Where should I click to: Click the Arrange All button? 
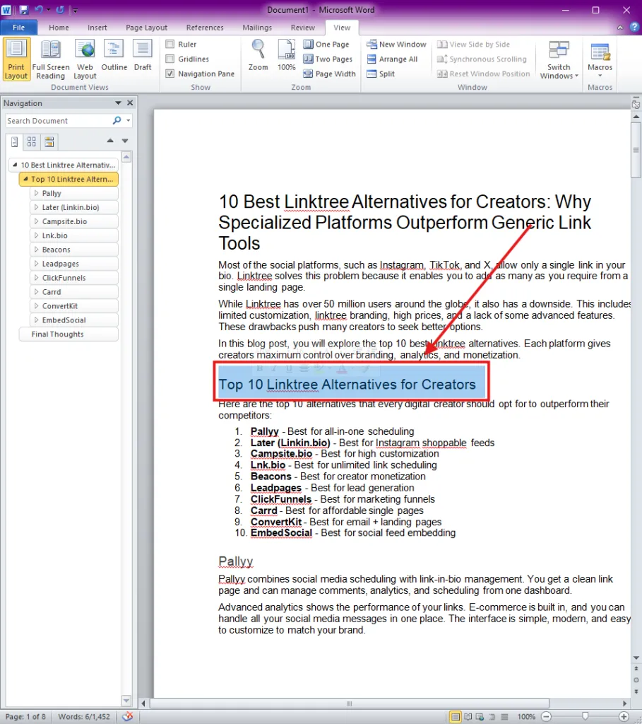click(x=392, y=59)
